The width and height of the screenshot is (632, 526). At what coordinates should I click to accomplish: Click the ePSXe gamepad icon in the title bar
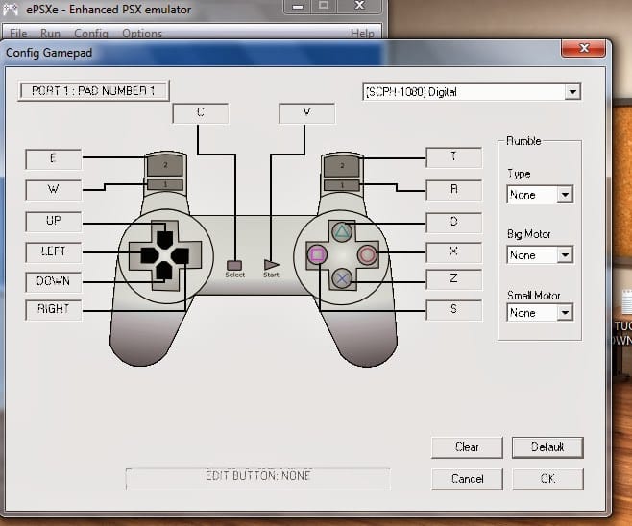tap(11, 9)
